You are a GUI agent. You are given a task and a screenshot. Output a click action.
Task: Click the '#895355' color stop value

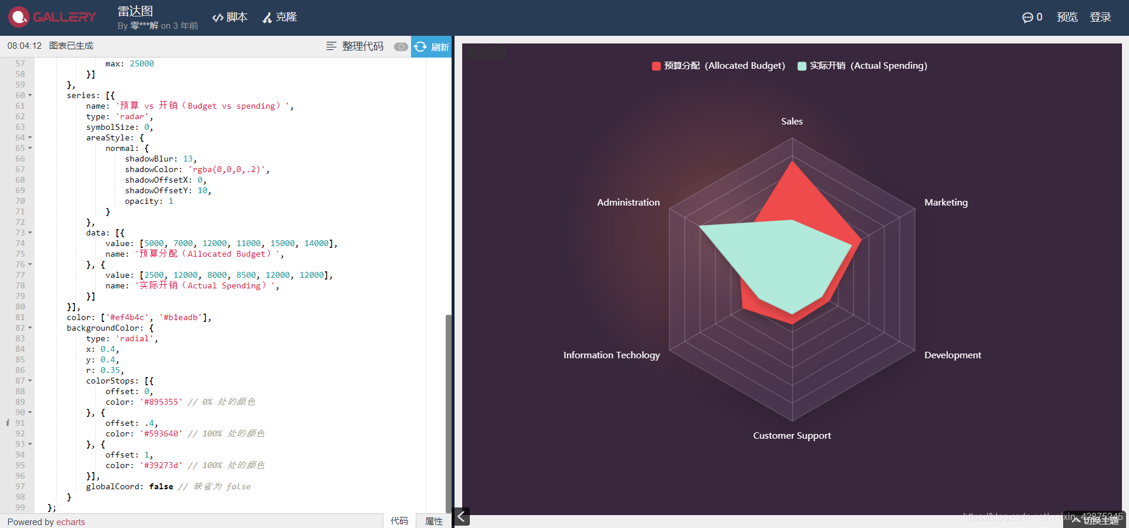[x=161, y=402]
